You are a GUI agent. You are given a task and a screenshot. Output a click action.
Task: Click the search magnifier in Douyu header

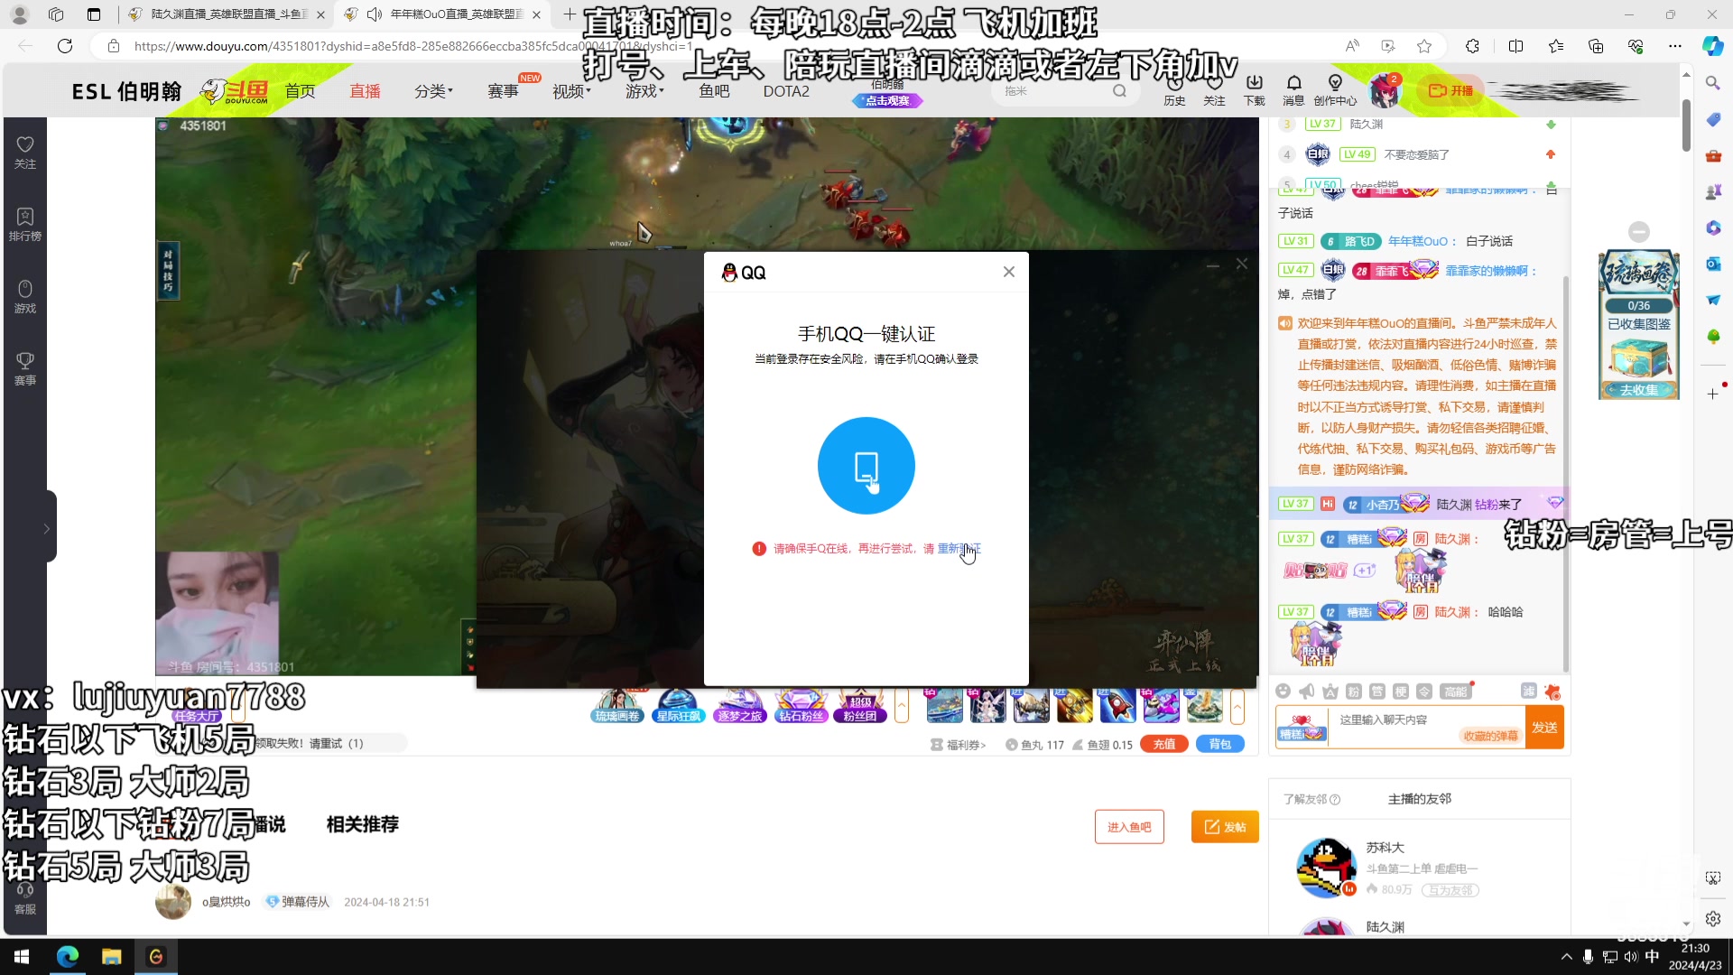(x=1119, y=91)
